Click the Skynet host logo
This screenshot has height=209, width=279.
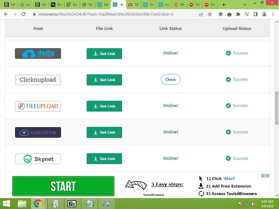tap(38, 159)
